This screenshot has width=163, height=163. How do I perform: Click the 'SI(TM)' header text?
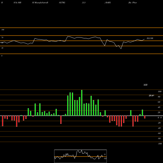[x=62, y=3]
